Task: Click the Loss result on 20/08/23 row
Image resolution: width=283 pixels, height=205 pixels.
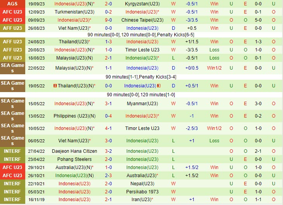Action: coord(214,50)
